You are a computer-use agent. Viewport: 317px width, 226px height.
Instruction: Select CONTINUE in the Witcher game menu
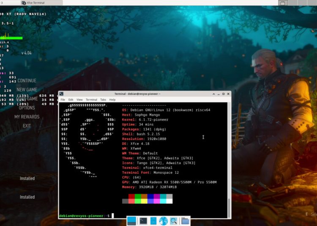(x=27, y=81)
